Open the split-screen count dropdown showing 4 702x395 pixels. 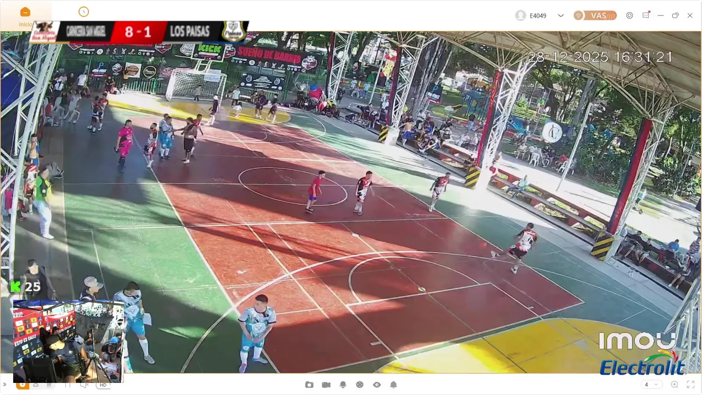pos(652,385)
